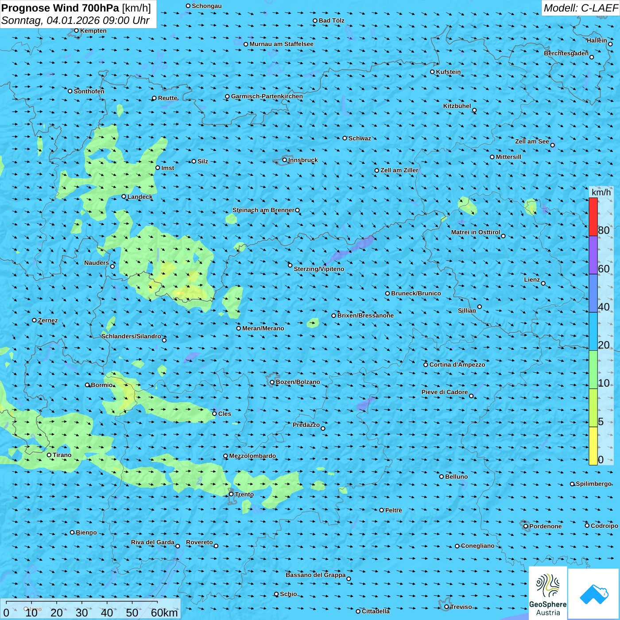Click the 'Hallein' label
The height and width of the screenshot is (620, 620).
pos(597,40)
